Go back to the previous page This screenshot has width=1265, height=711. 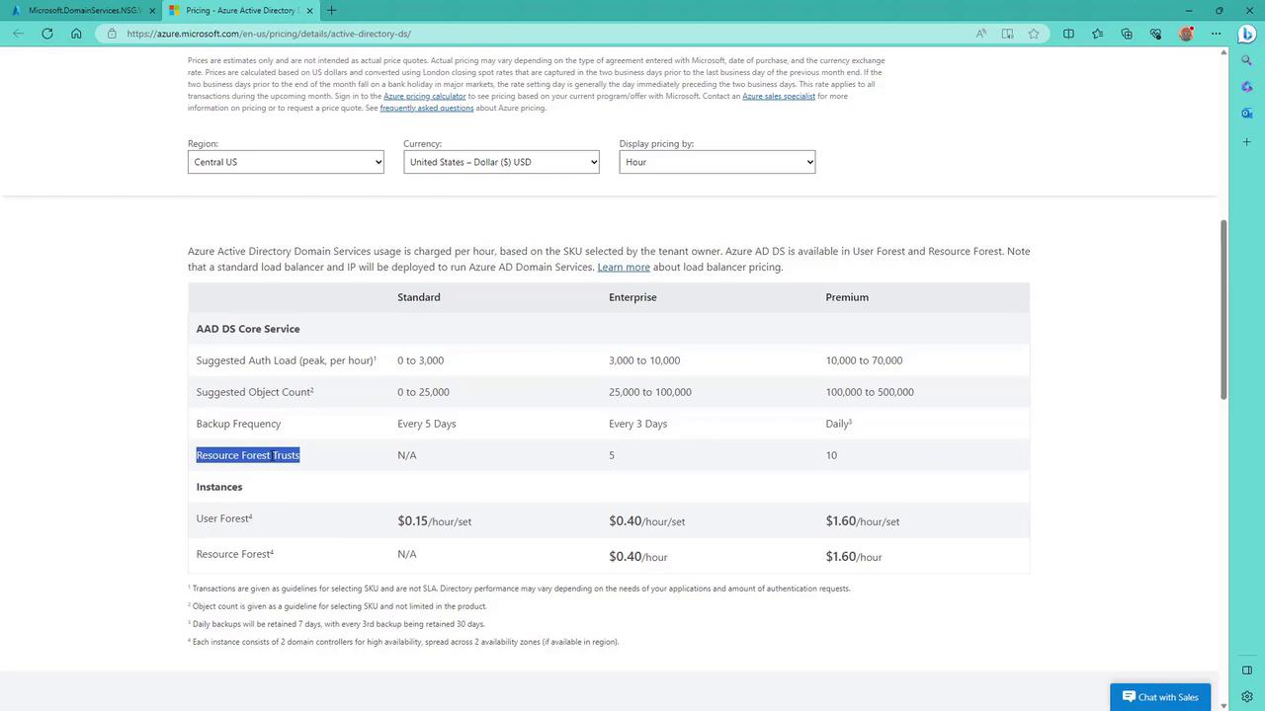pos(19,34)
